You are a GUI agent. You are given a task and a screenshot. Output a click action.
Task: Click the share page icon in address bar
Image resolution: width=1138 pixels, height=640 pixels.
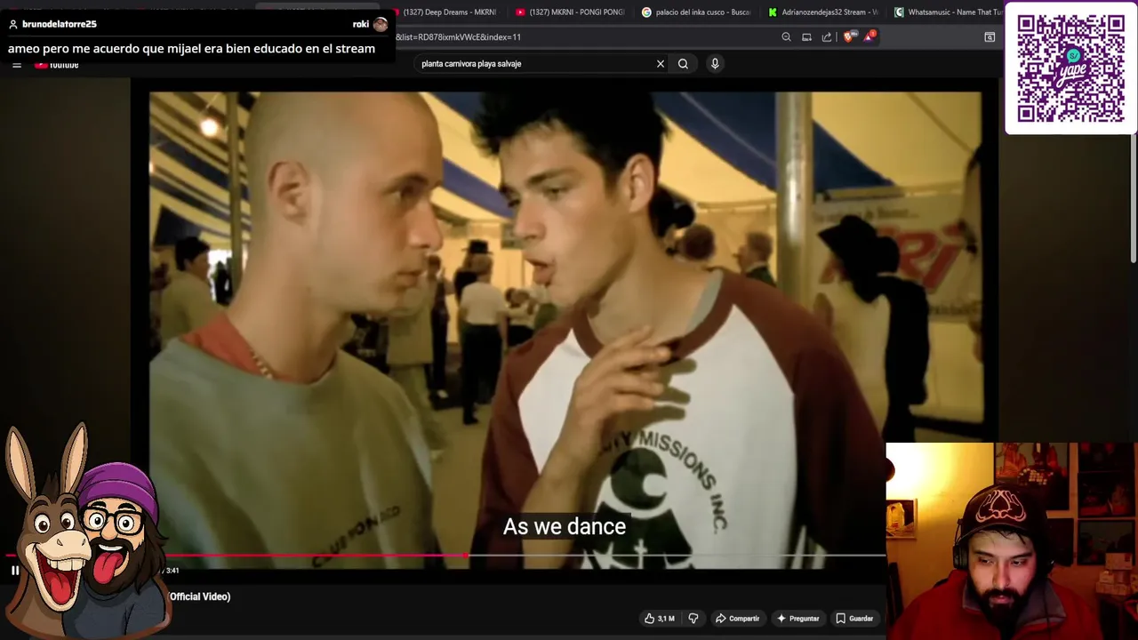pyautogui.click(x=827, y=37)
